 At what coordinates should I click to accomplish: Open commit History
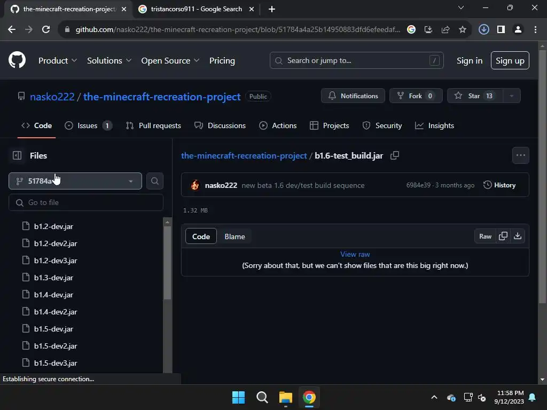tap(499, 185)
